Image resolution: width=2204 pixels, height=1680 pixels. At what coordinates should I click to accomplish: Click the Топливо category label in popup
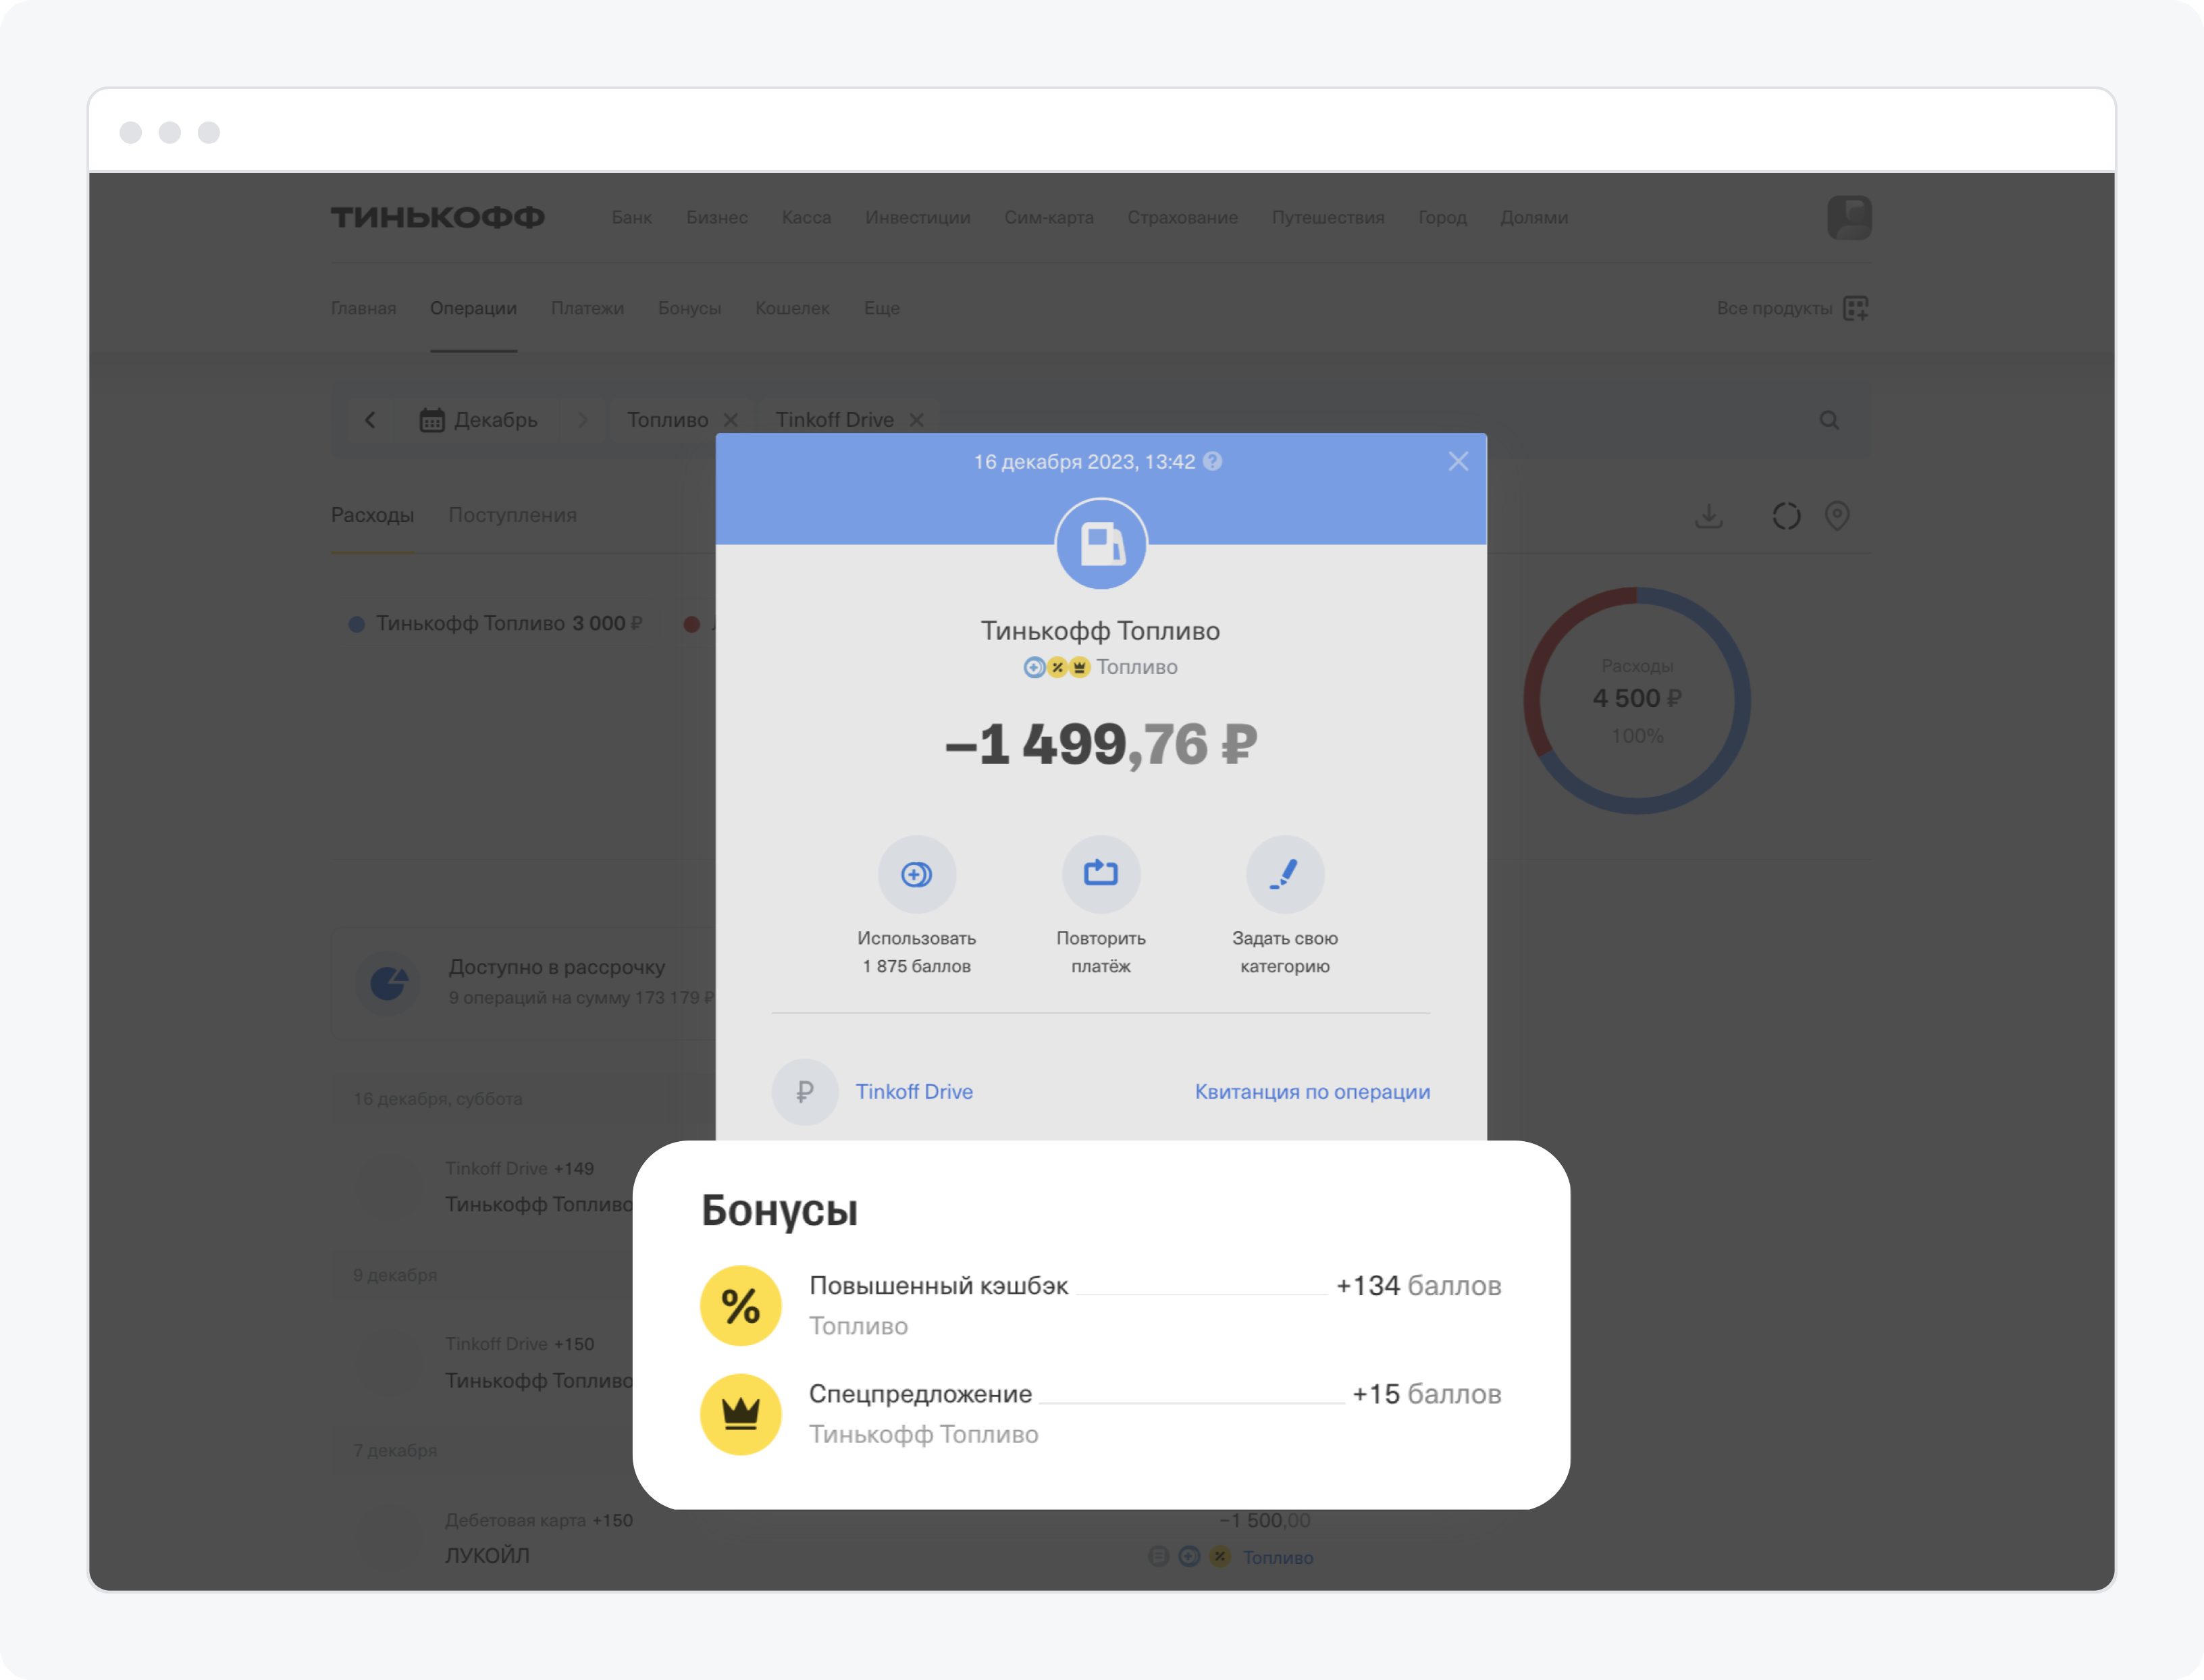point(1136,667)
